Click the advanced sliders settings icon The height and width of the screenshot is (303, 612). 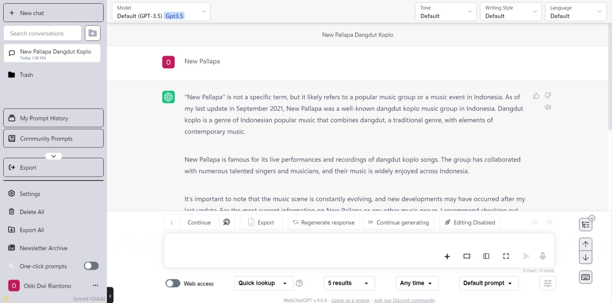pyautogui.click(x=548, y=283)
